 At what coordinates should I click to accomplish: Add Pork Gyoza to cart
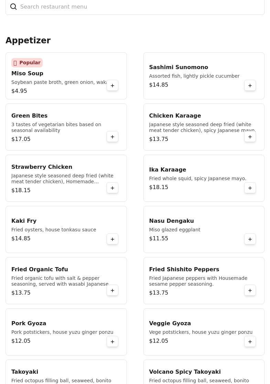click(112, 341)
